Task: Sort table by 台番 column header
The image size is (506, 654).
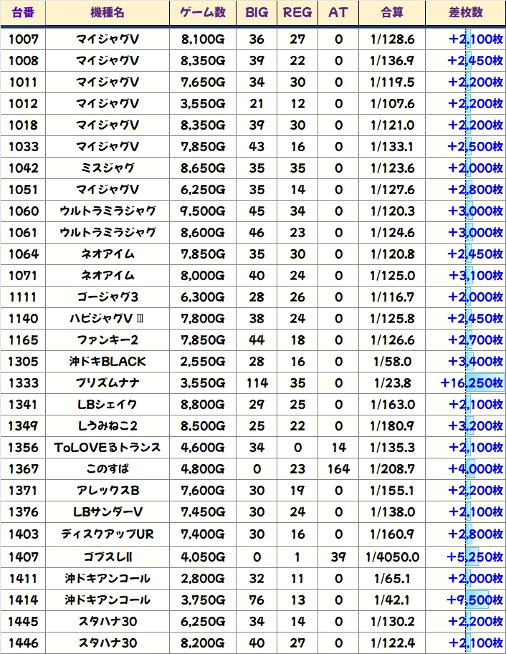Action: click(x=24, y=13)
